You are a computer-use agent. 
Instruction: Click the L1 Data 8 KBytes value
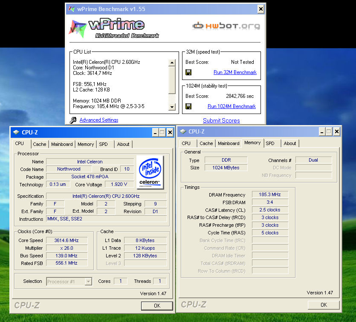click(x=145, y=240)
